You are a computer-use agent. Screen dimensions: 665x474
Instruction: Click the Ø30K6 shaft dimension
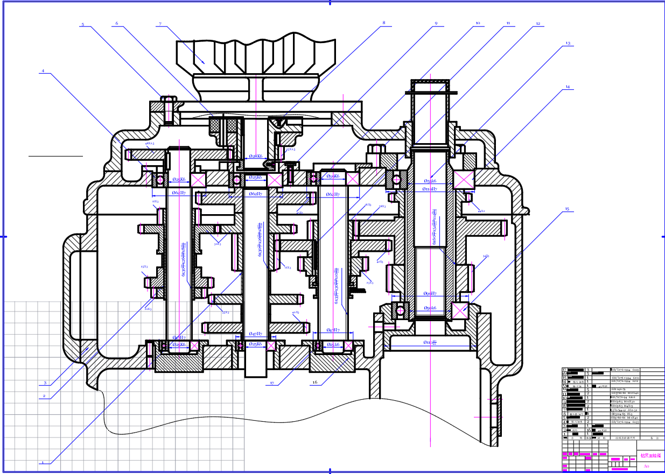click(332, 176)
